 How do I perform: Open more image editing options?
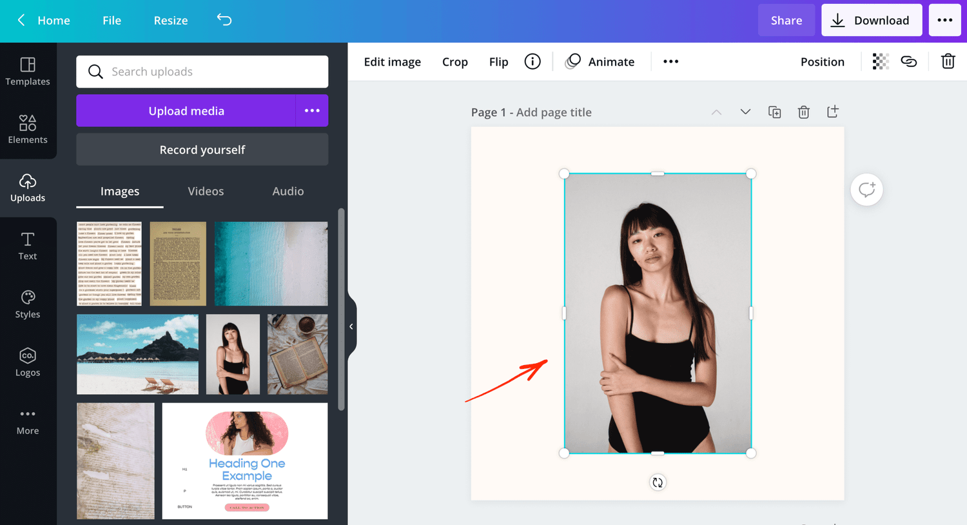[x=670, y=61]
